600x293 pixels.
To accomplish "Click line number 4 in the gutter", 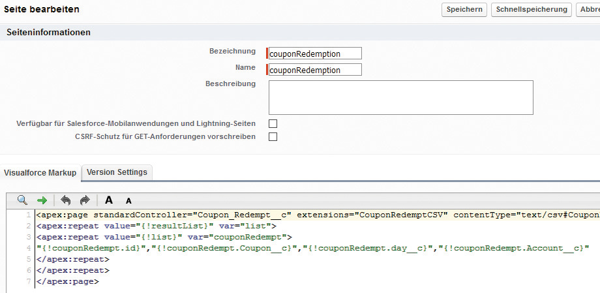I will click(28, 248).
